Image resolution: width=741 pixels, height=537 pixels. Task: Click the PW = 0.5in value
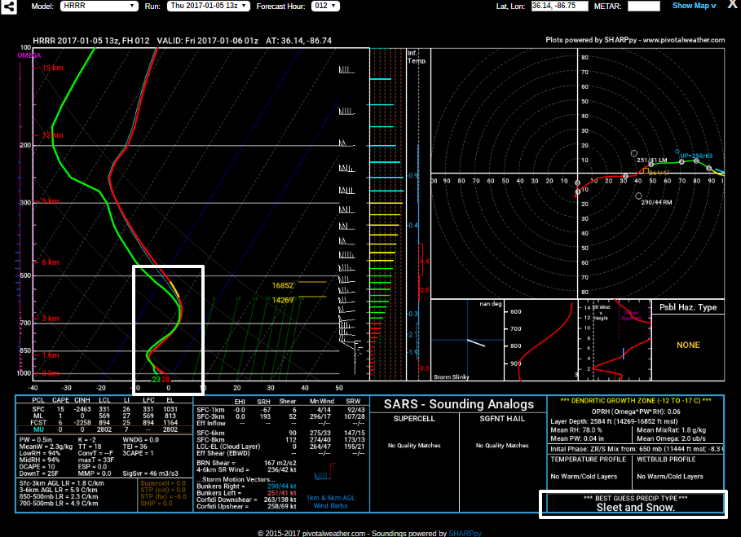(x=42, y=440)
